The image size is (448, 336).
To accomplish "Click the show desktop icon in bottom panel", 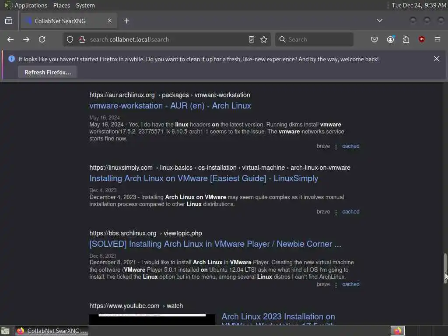I will pyautogui.click(x=5, y=331).
